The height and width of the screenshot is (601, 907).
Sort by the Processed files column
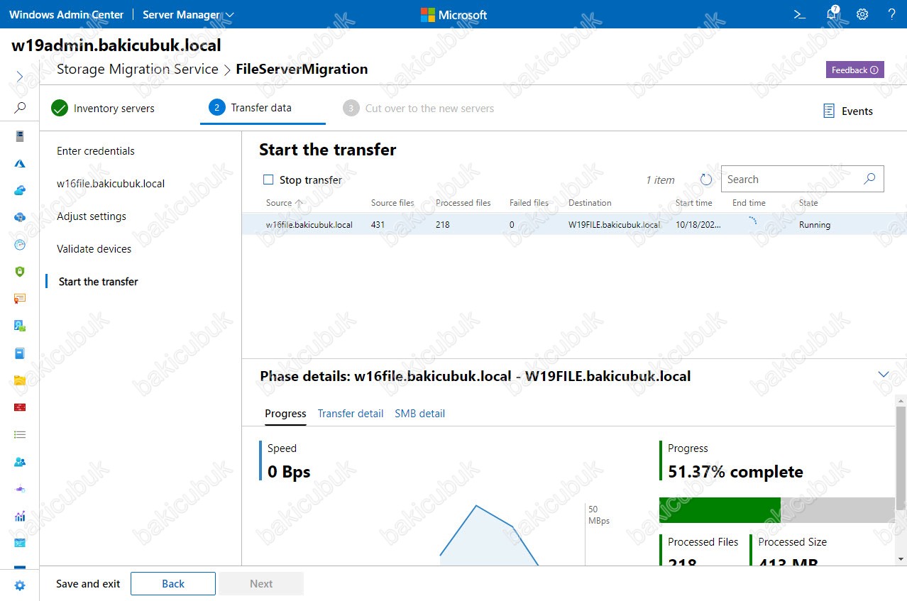pos(463,203)
